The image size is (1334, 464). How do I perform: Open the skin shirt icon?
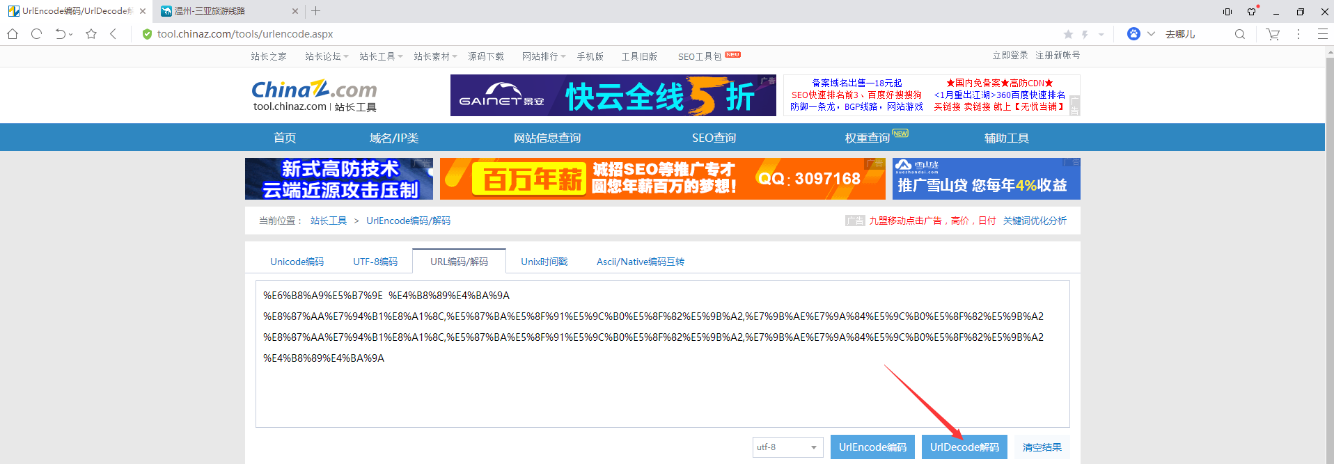click(1252, 11)
